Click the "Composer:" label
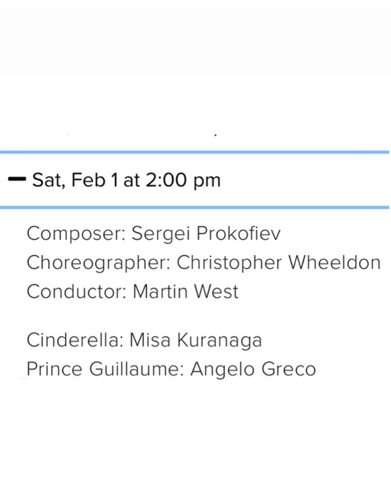The height and width of the screenshot is (488, 391). (76, 233)
